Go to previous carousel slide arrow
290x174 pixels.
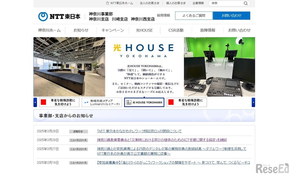click(x=35, y=102)
